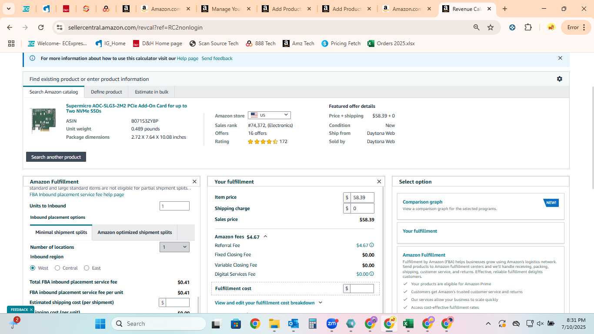This screenshot has width=594, height=334.
Task: Open the Chrome apps grid shortcut
Action: 11,43
